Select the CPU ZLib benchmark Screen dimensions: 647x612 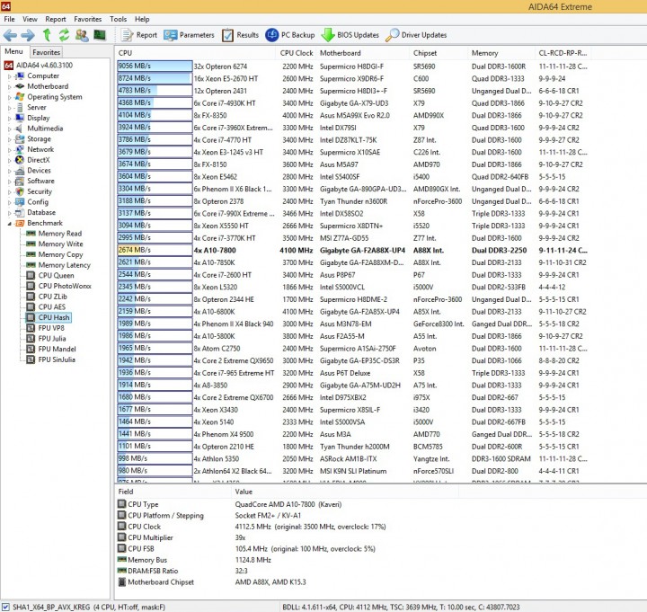pos(52,297)
